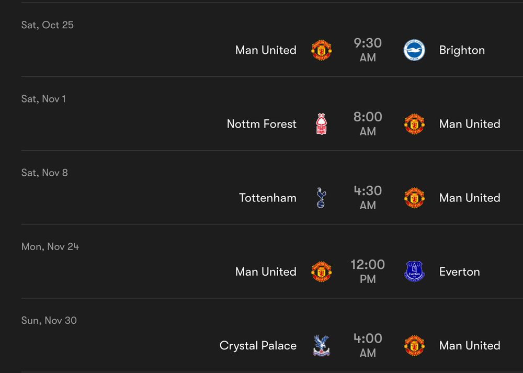Click the Brighton club crest
Screen dimensions: 523x373
pyautogui.click(x=414, y=50)
